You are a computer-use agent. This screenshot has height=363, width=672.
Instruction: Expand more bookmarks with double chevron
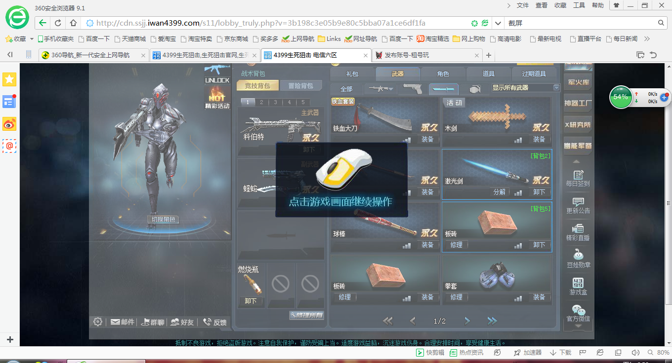tap(647, 39)
